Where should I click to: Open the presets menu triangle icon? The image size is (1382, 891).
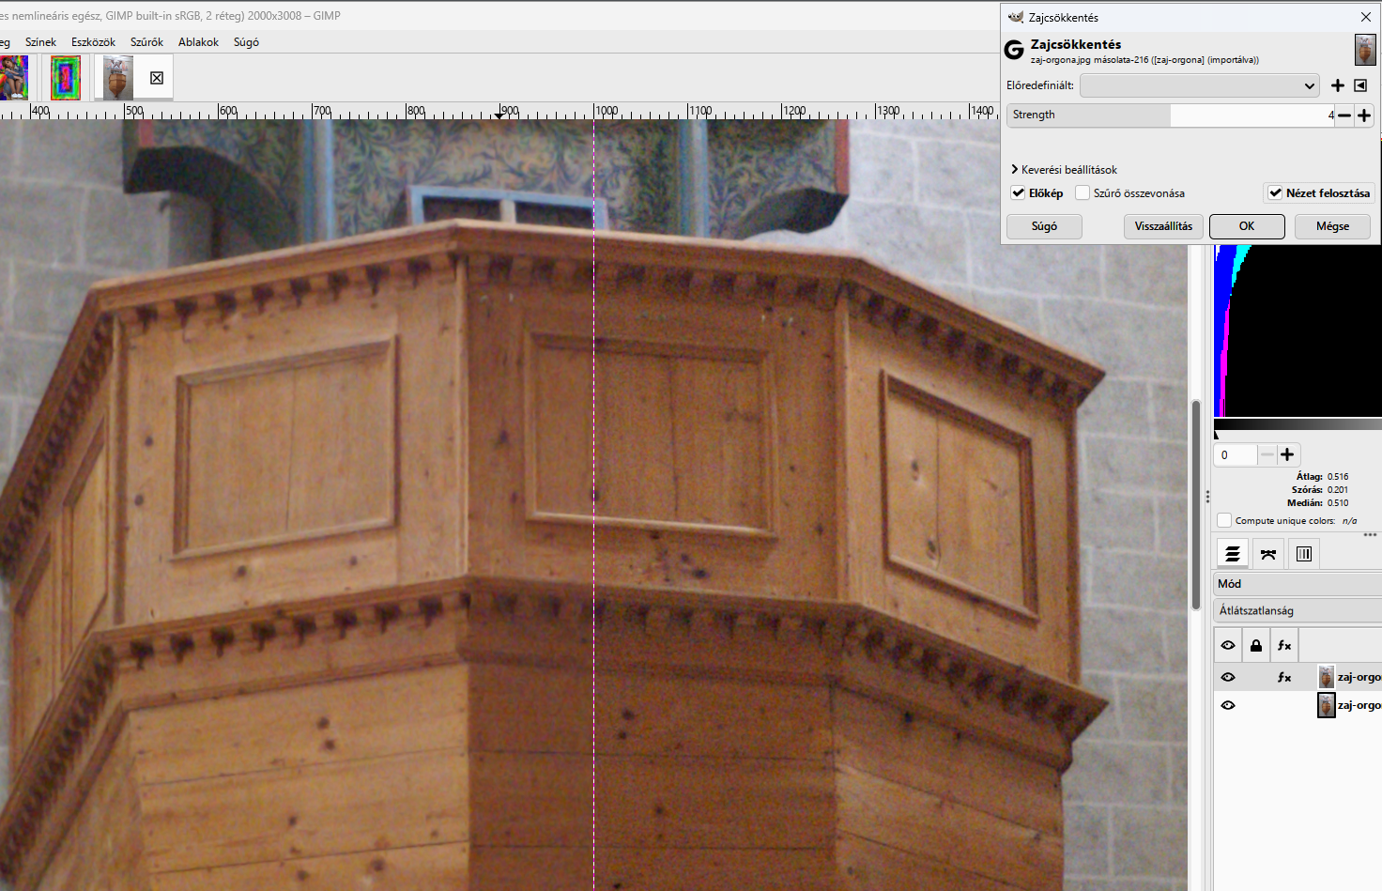coord(1360,85)
